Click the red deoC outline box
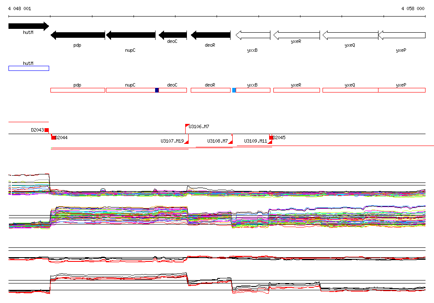 click(x=173, y=90)
